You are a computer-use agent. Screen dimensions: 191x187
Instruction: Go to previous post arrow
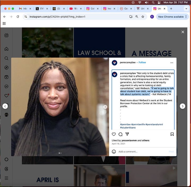tap(5, 106)
